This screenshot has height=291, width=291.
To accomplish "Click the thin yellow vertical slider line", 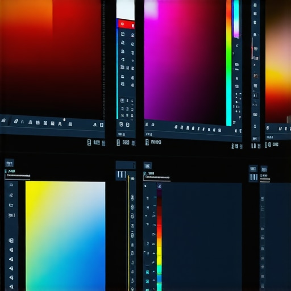I will [x=128, y=233].
